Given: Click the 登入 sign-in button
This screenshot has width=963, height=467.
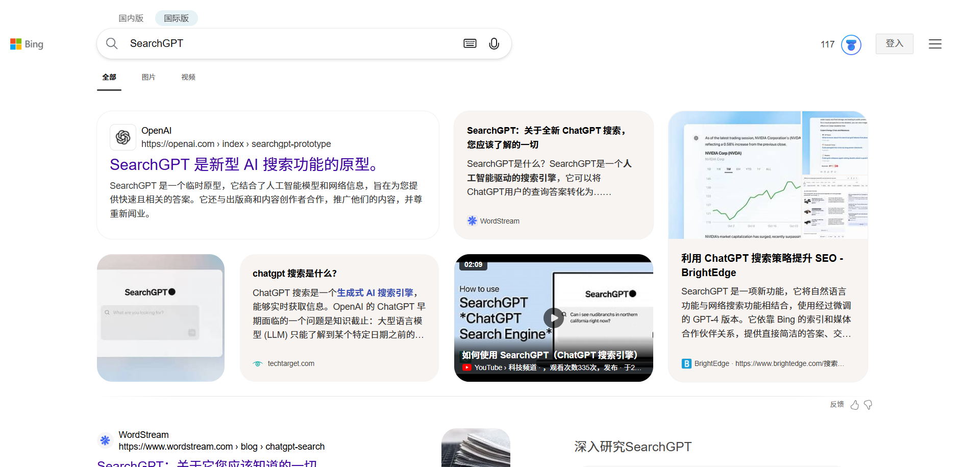Looking at the screenshot, I should coord(894,44).
